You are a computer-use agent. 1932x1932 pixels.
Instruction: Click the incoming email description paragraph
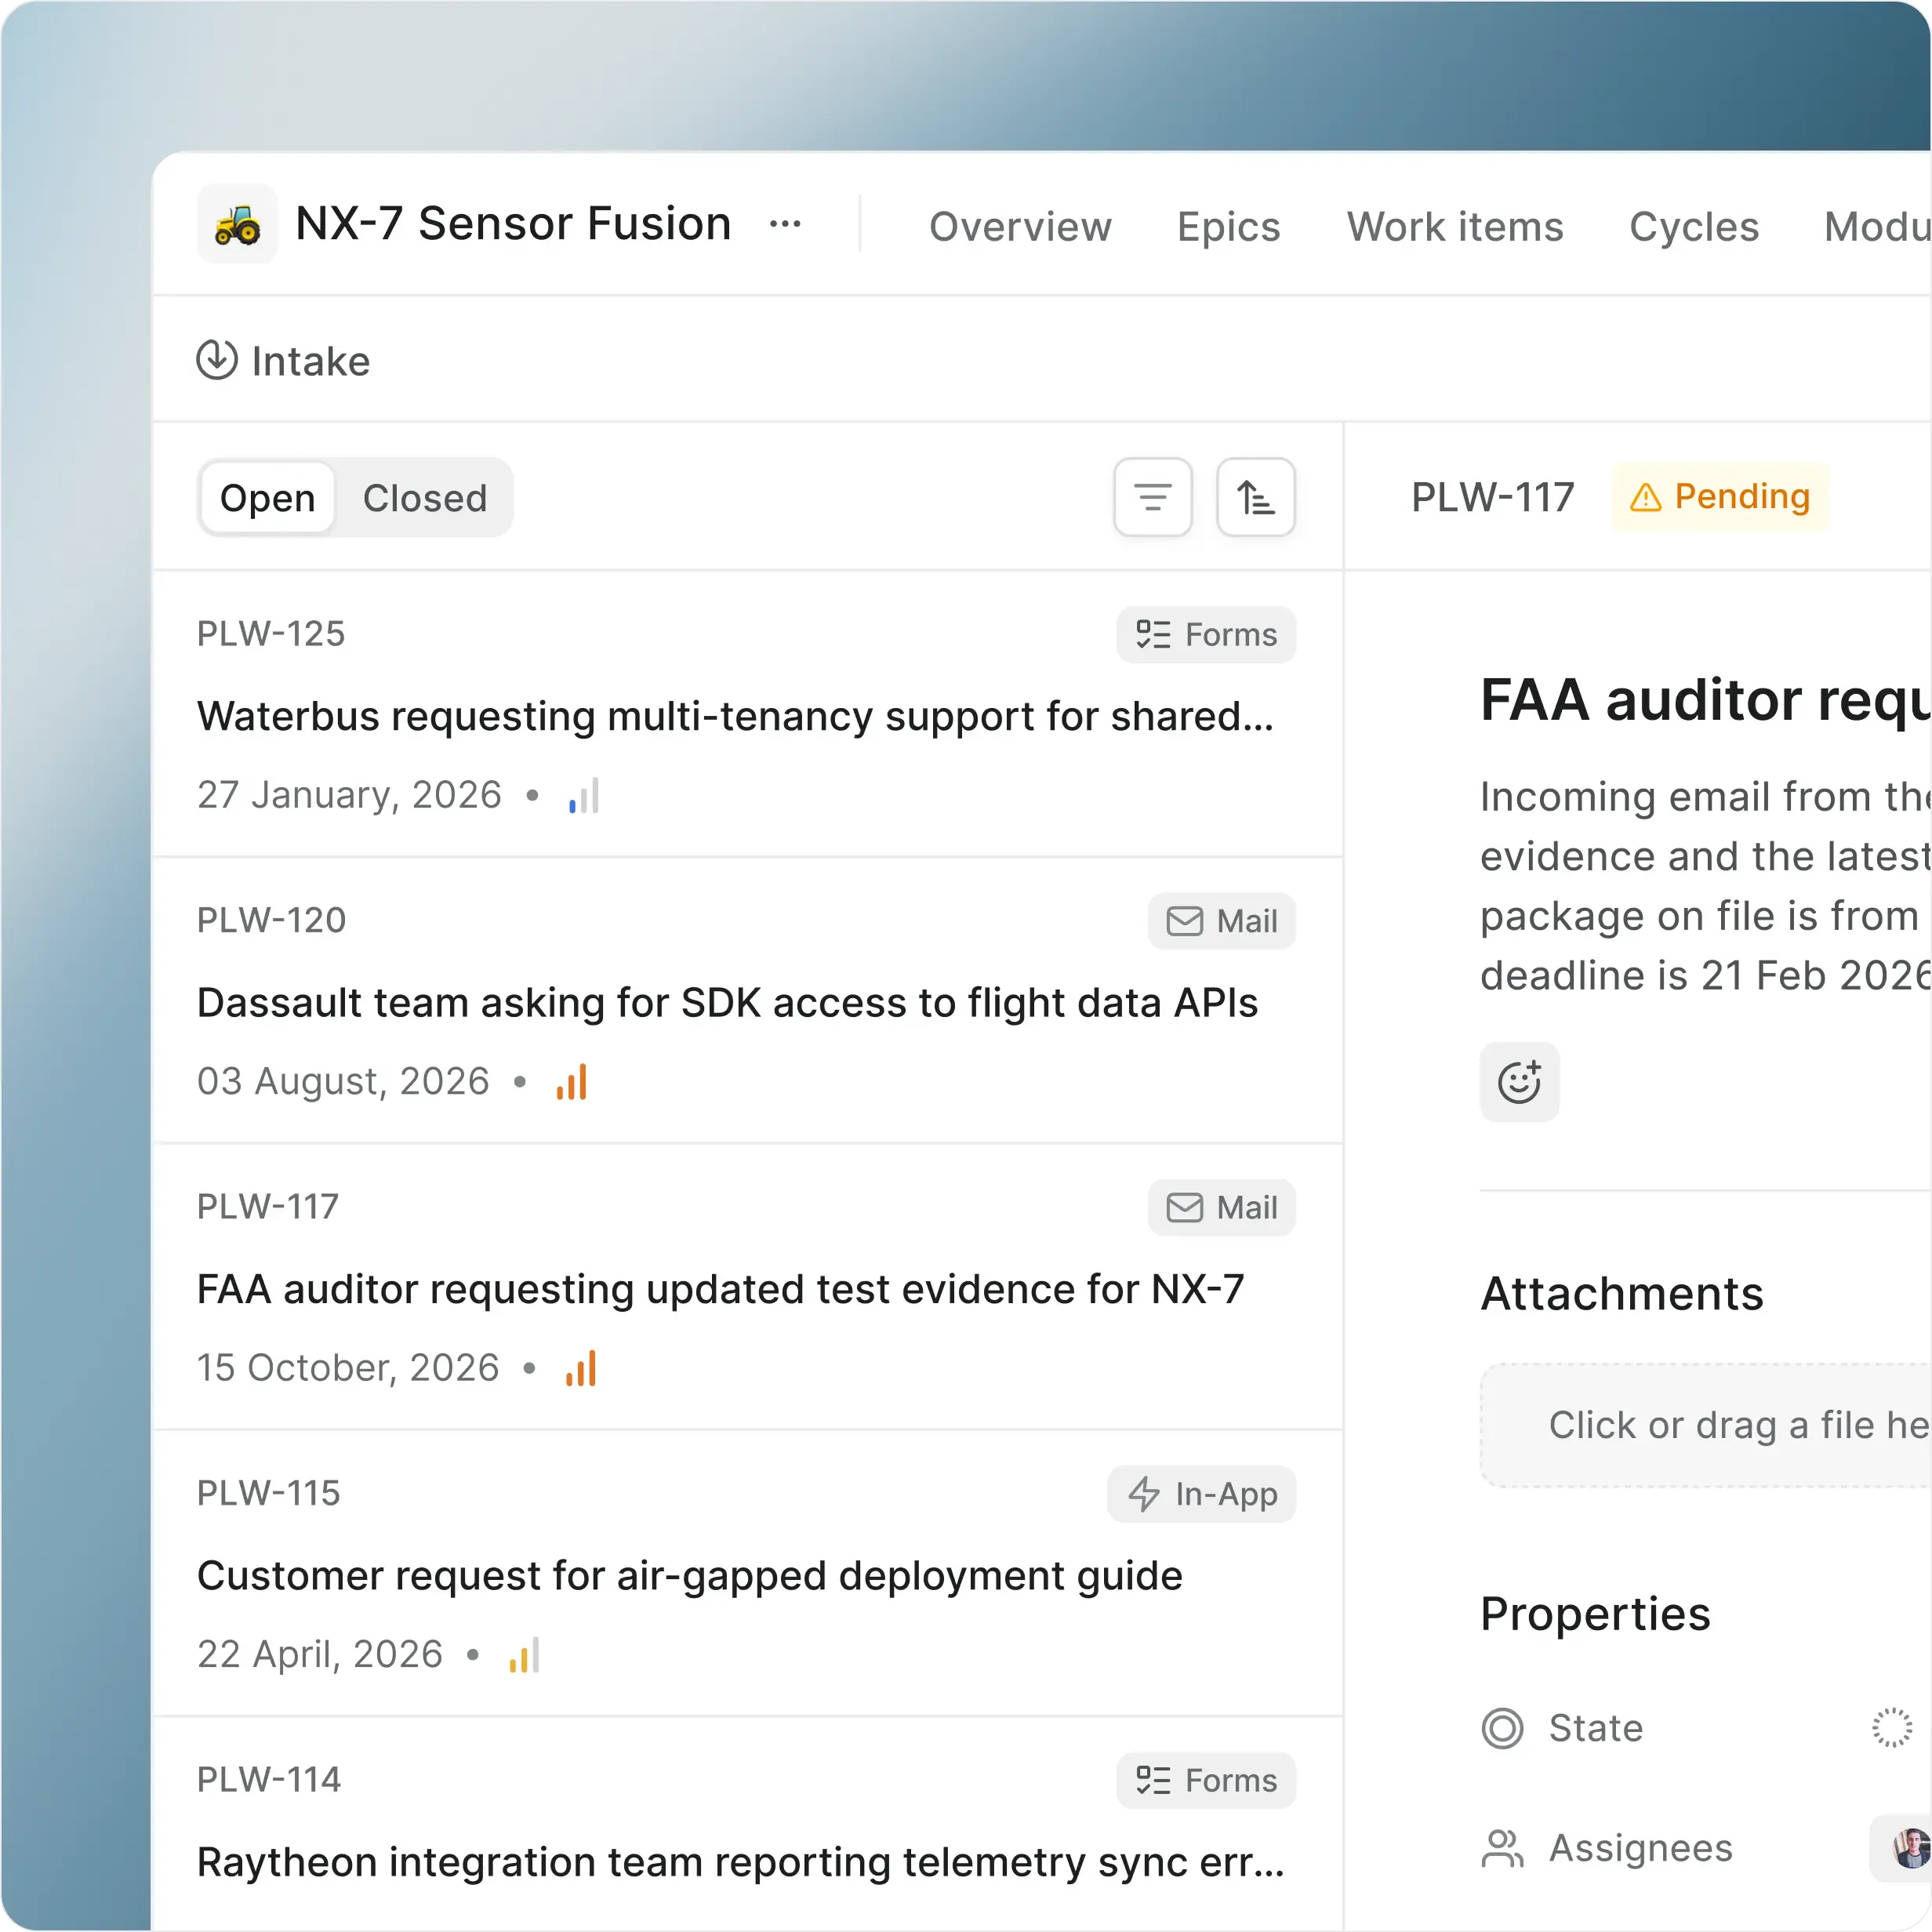1705,885
